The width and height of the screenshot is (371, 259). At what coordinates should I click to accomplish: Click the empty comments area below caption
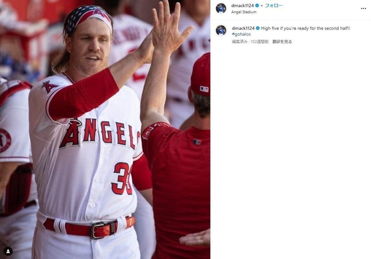point(290,151)
